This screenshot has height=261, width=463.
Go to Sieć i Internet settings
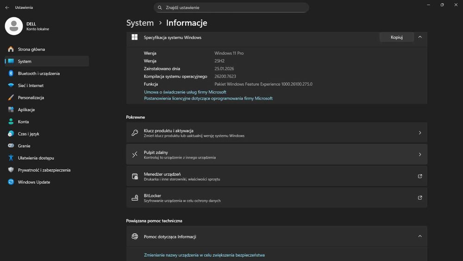[x=47, y=85]
